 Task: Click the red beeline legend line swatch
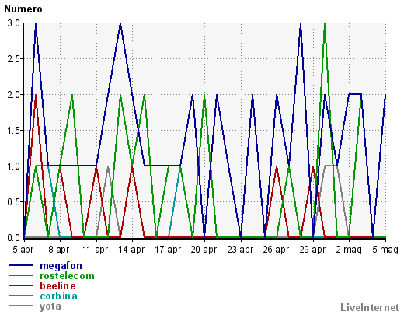tap(20, 285)
